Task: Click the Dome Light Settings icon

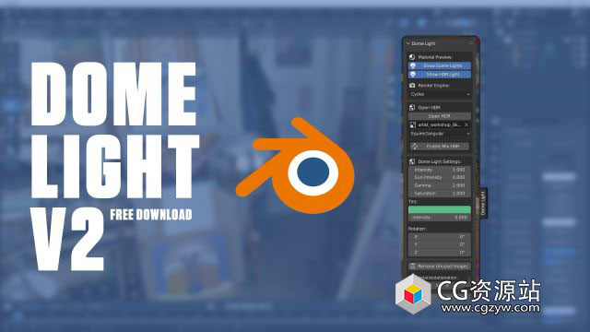Action: click(412, 161)
